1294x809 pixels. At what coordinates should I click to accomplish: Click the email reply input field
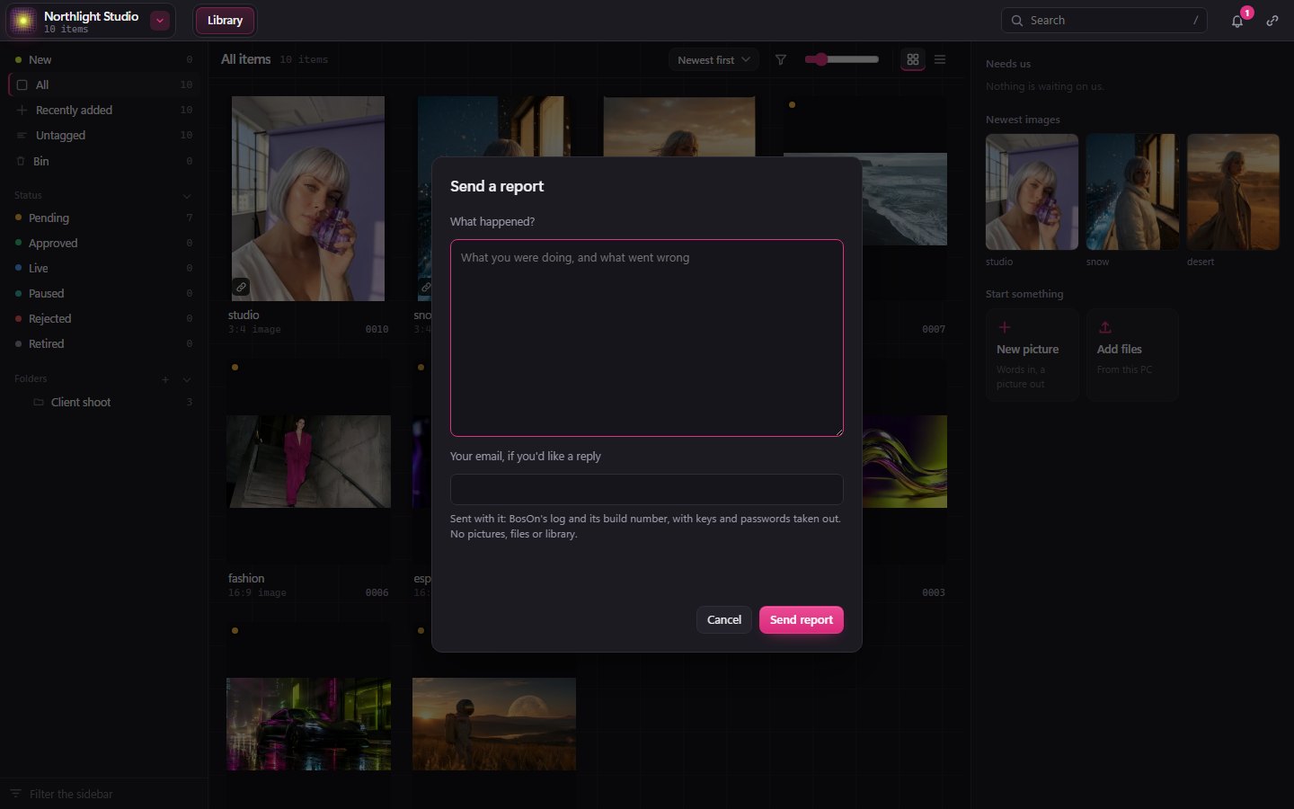click(647, 489)
